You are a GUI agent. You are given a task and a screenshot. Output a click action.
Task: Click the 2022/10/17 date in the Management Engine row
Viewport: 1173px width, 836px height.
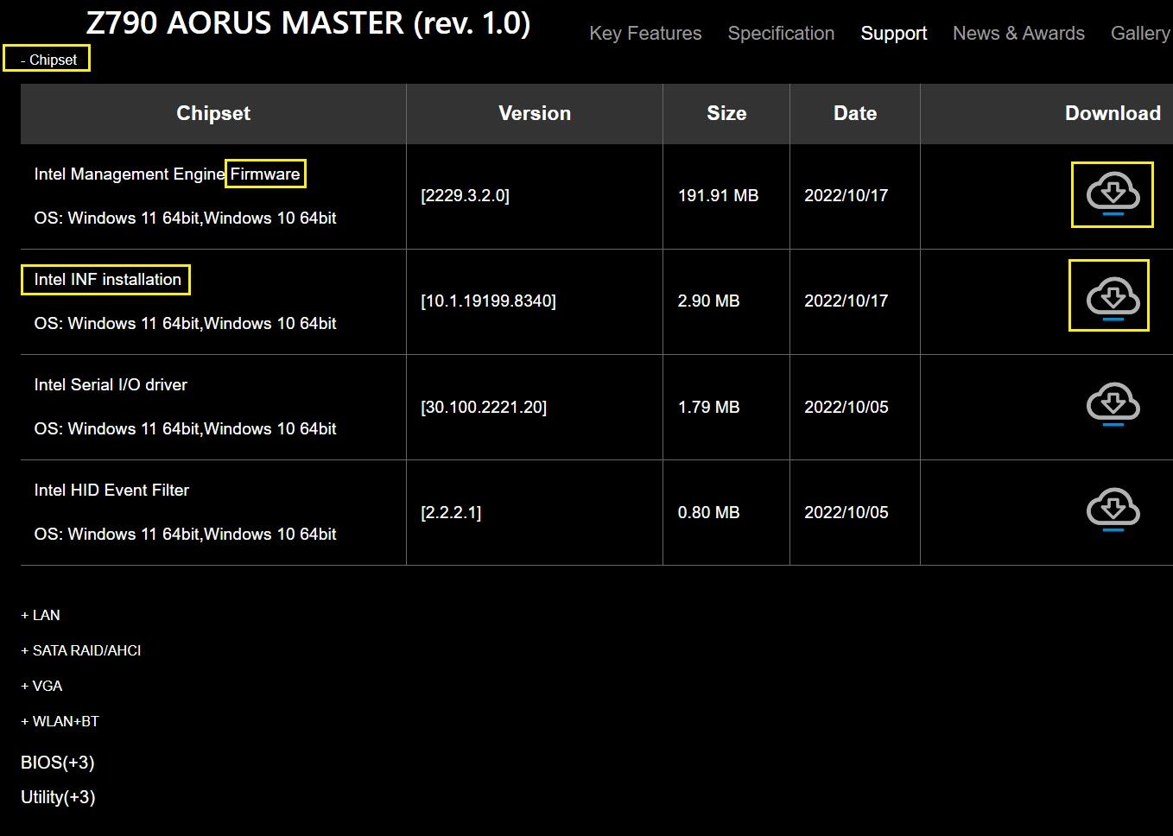pyautogui.click(x=846, y=195)
